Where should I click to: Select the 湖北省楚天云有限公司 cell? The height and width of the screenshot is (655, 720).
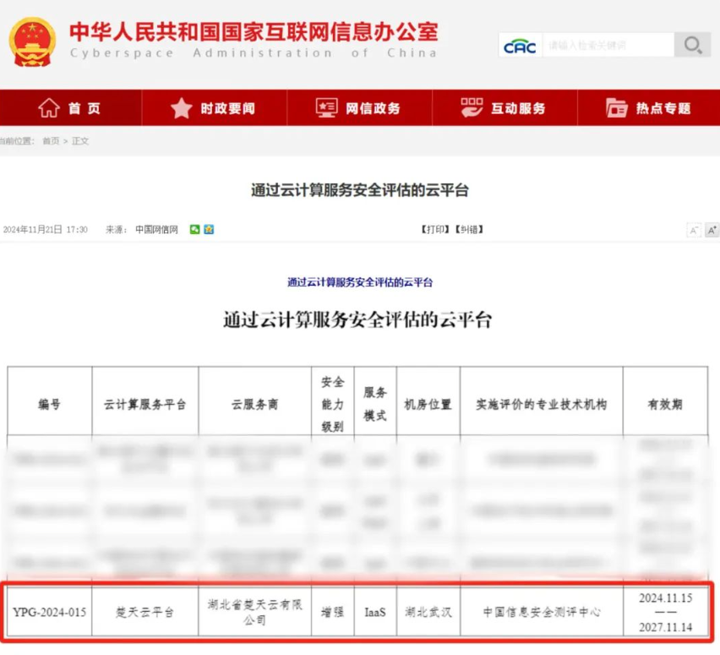255,612
